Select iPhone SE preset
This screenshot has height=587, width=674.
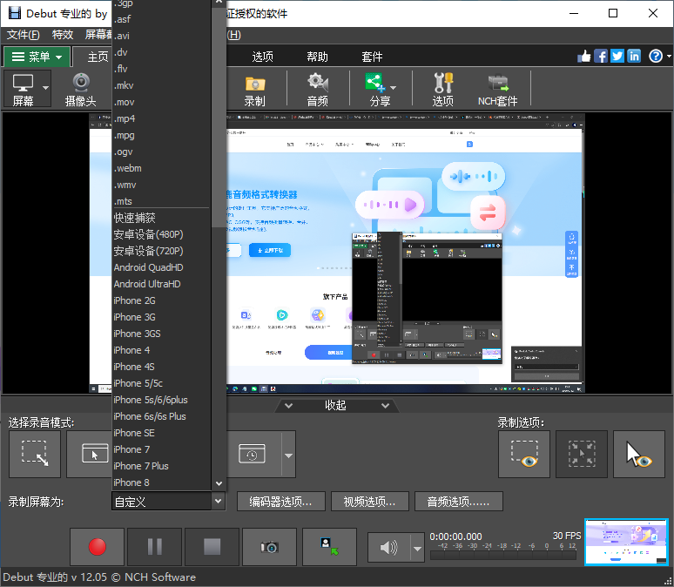click(x=162, y=433)
